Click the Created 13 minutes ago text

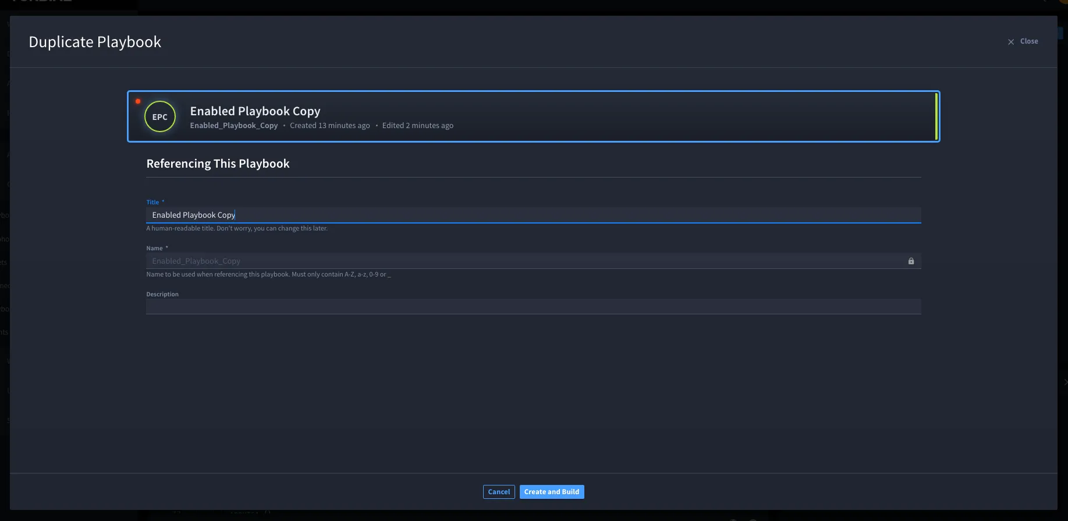(330, 126)
